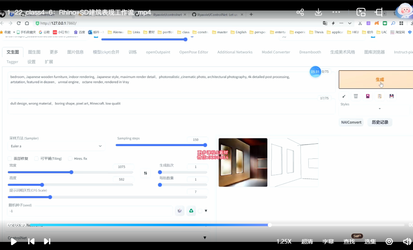This screenshot has width=413, height=250.
Task: Enable the 面部修复 checkbox
Action: [x=10, y=158]
